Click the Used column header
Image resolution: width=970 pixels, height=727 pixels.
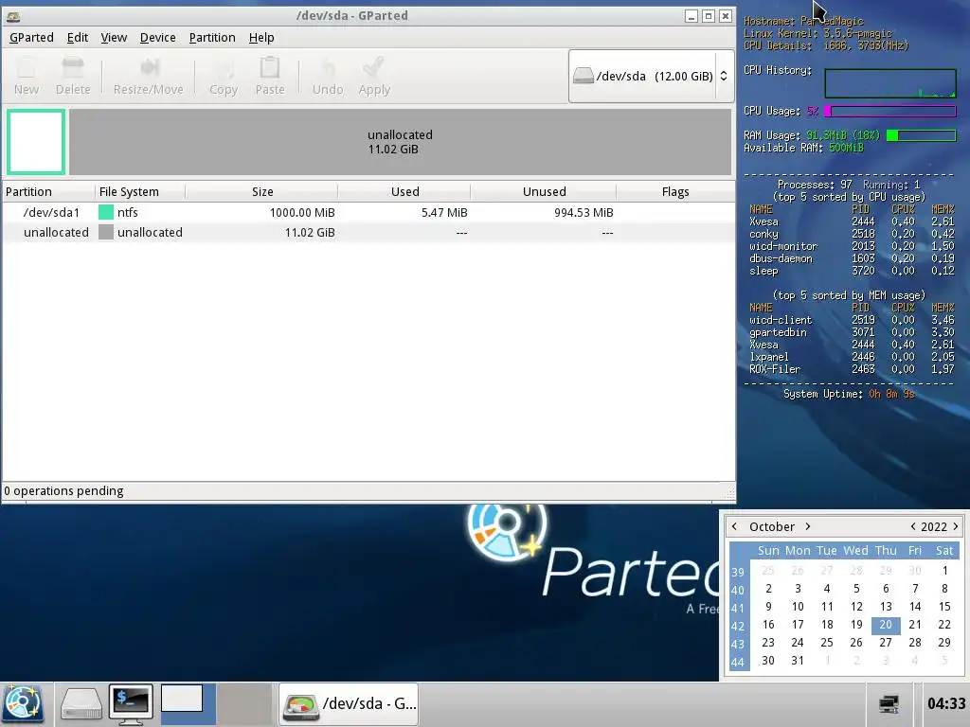click(404, 191)
